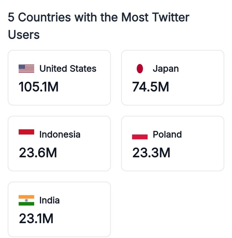Click the 23.1M user count
This screenshot has width=232, height=238.
click(x=36, y=219)
